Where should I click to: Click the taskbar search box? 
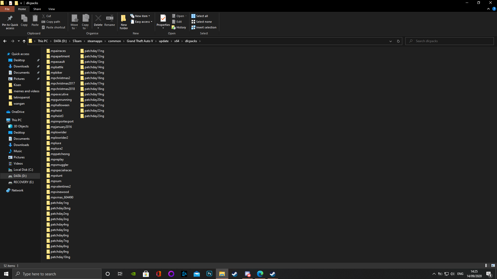click(x=57, y=274)
